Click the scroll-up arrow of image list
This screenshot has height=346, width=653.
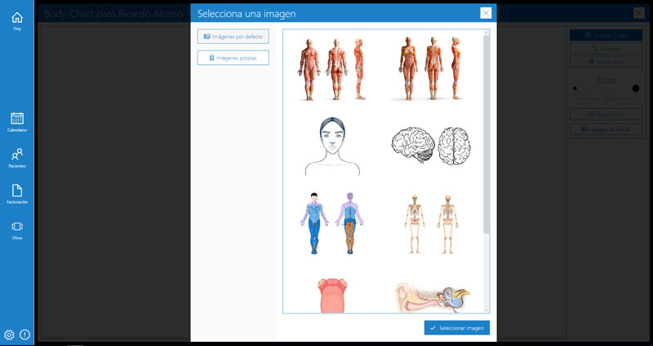(x=486, y=33)
